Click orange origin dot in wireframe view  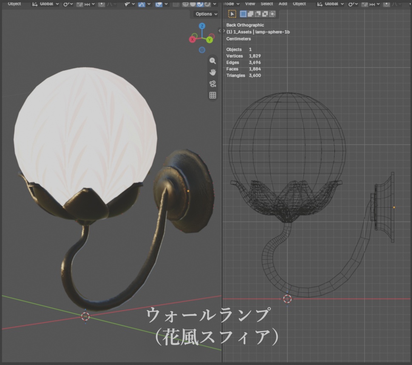(394, 207)
